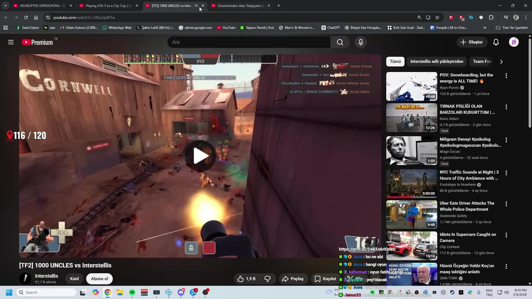
Task: Play the video with center play button
Action: pos(200,156)
